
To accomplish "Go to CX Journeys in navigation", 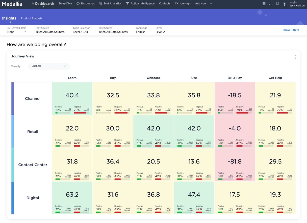I will [183, 4].
